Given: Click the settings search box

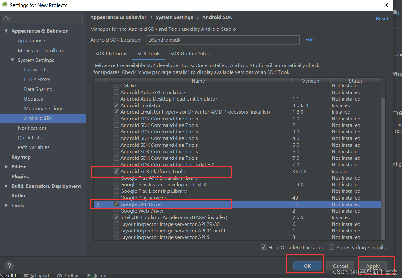Looking at the screenshot, I should (x=43, y=19).
